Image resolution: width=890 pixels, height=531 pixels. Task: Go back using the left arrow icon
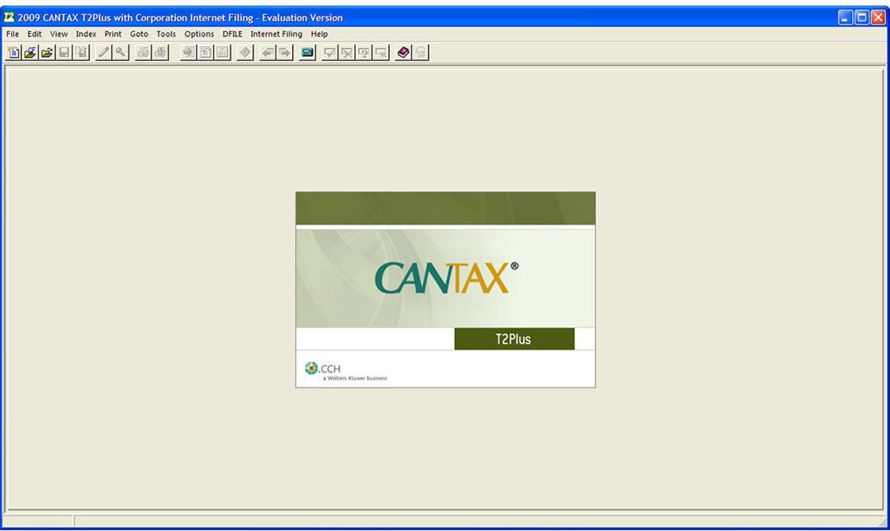pyautogui.click(x=265, y=53)
